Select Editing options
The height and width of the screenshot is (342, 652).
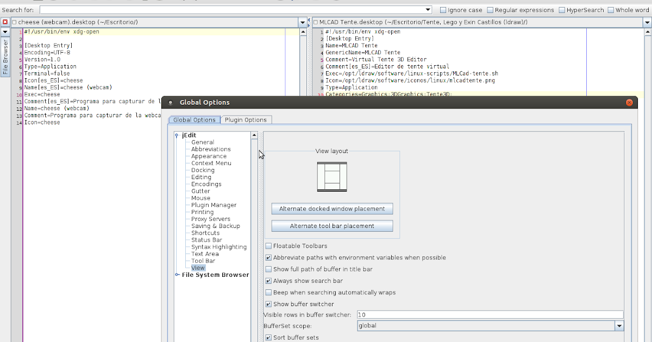coord(201,177)
